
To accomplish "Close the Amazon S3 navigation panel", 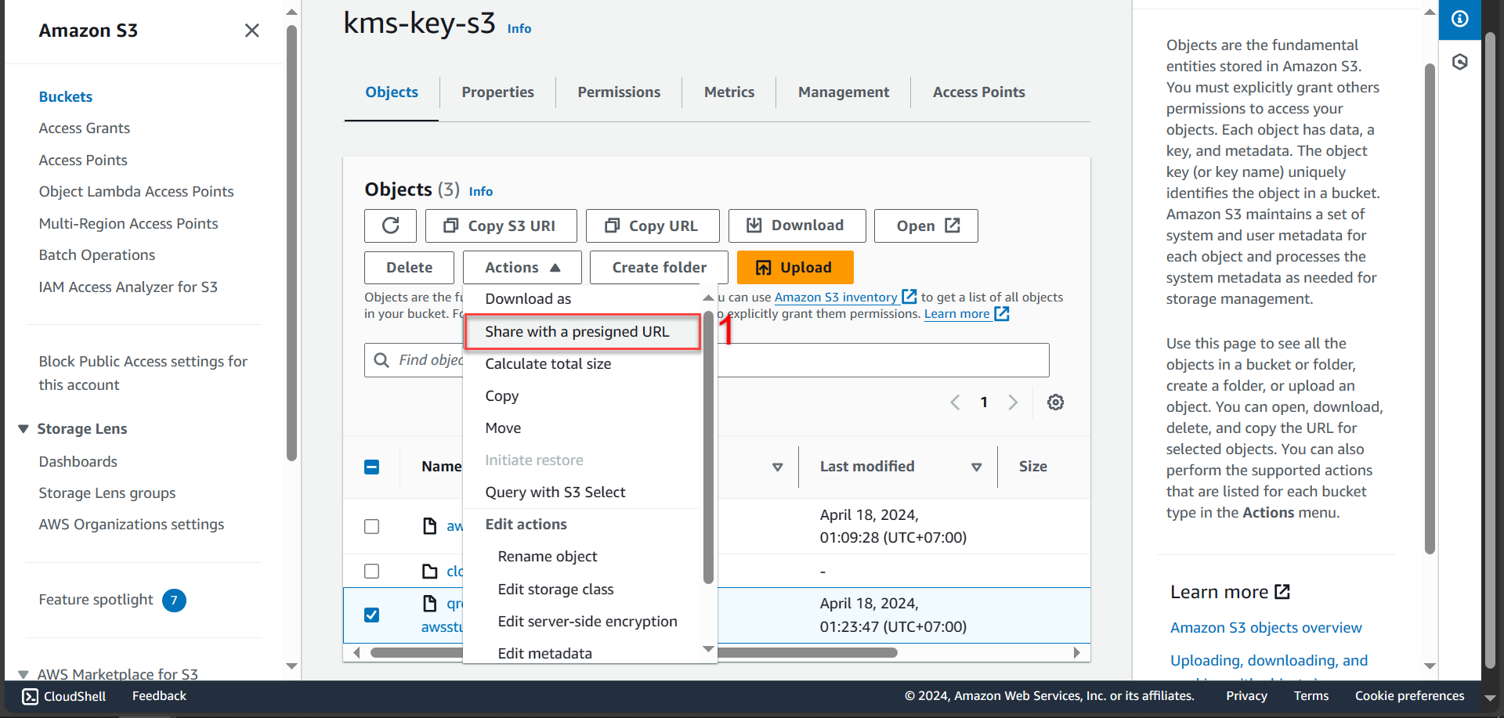I will point(251,31).
